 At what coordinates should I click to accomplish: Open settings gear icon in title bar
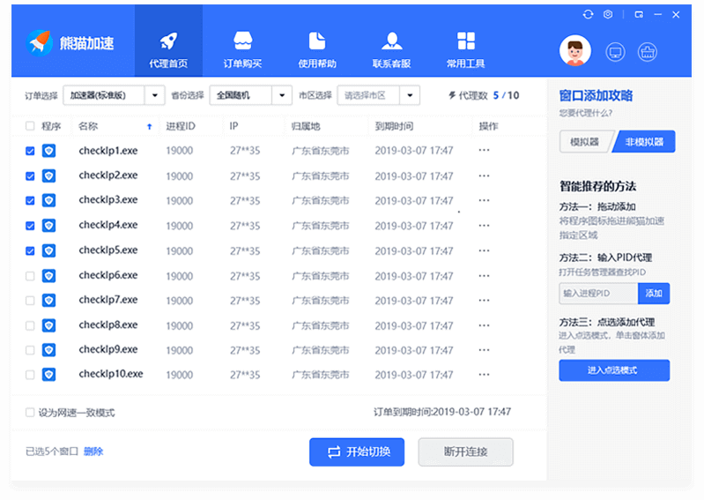tap(609, 15)
